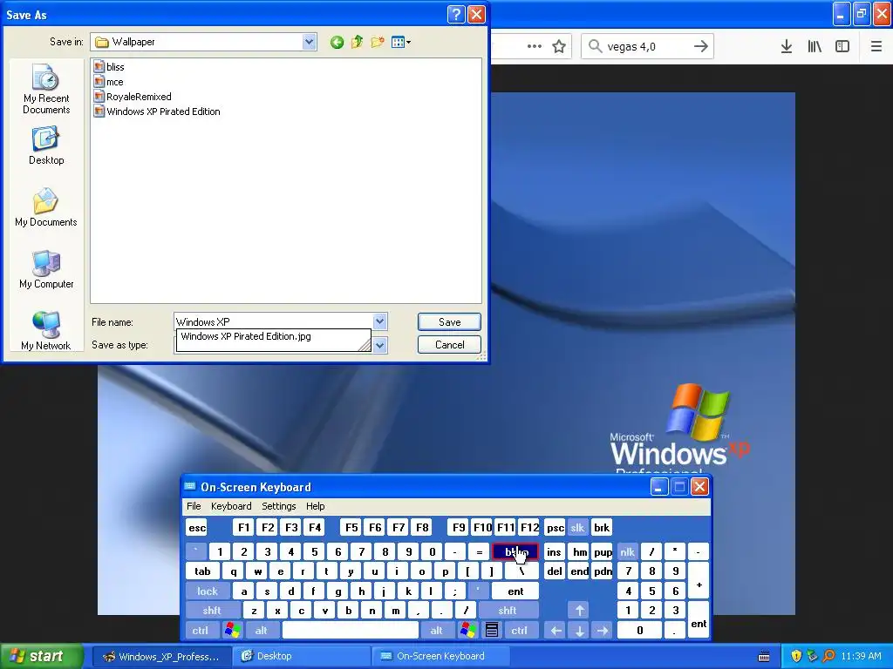The width and height of the screenshot is (893, 669).
Task: Click the browser search box with vegas 4,0
Action: (648, 47)
